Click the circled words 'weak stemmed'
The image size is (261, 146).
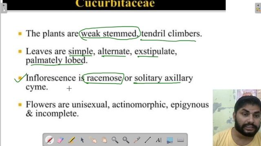[109, 34]
